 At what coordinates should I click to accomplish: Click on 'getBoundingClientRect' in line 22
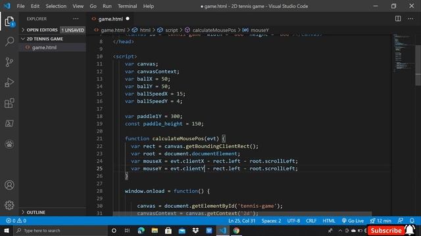[x=218, y=146]
